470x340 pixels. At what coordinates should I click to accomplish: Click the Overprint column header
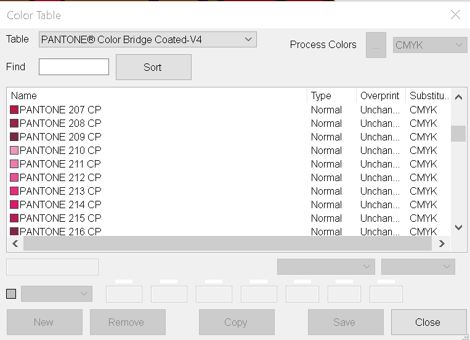pyautogui.click(x=380, y=95)
